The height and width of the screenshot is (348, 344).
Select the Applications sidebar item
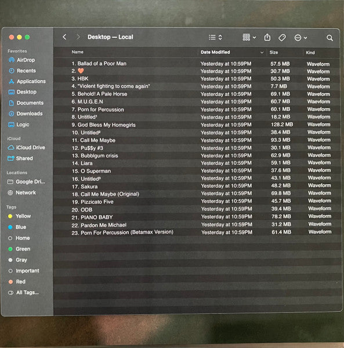coord(27,81)
